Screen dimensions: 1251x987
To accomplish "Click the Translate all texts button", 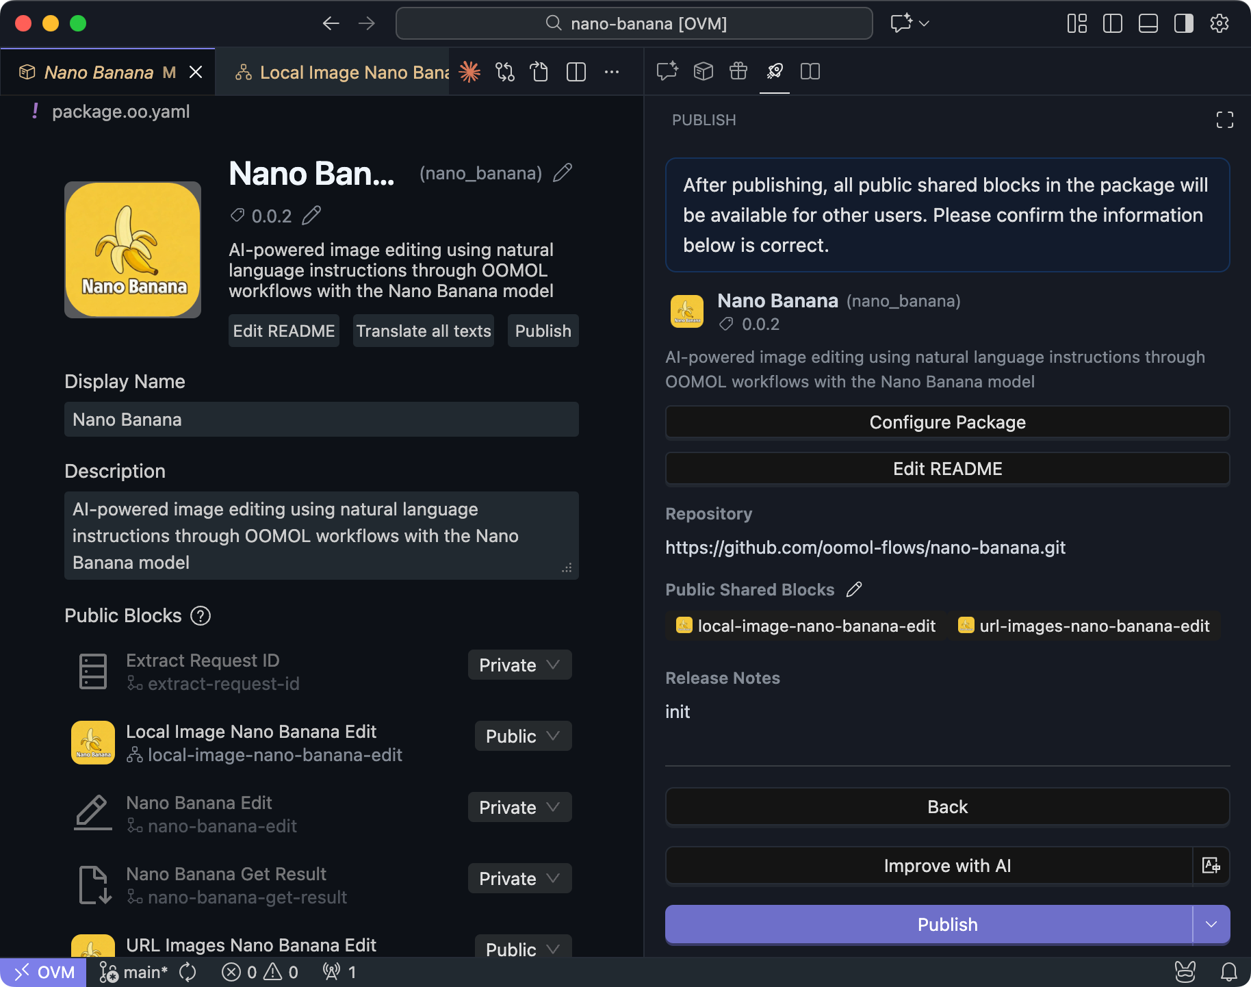I will pos(423,331).
